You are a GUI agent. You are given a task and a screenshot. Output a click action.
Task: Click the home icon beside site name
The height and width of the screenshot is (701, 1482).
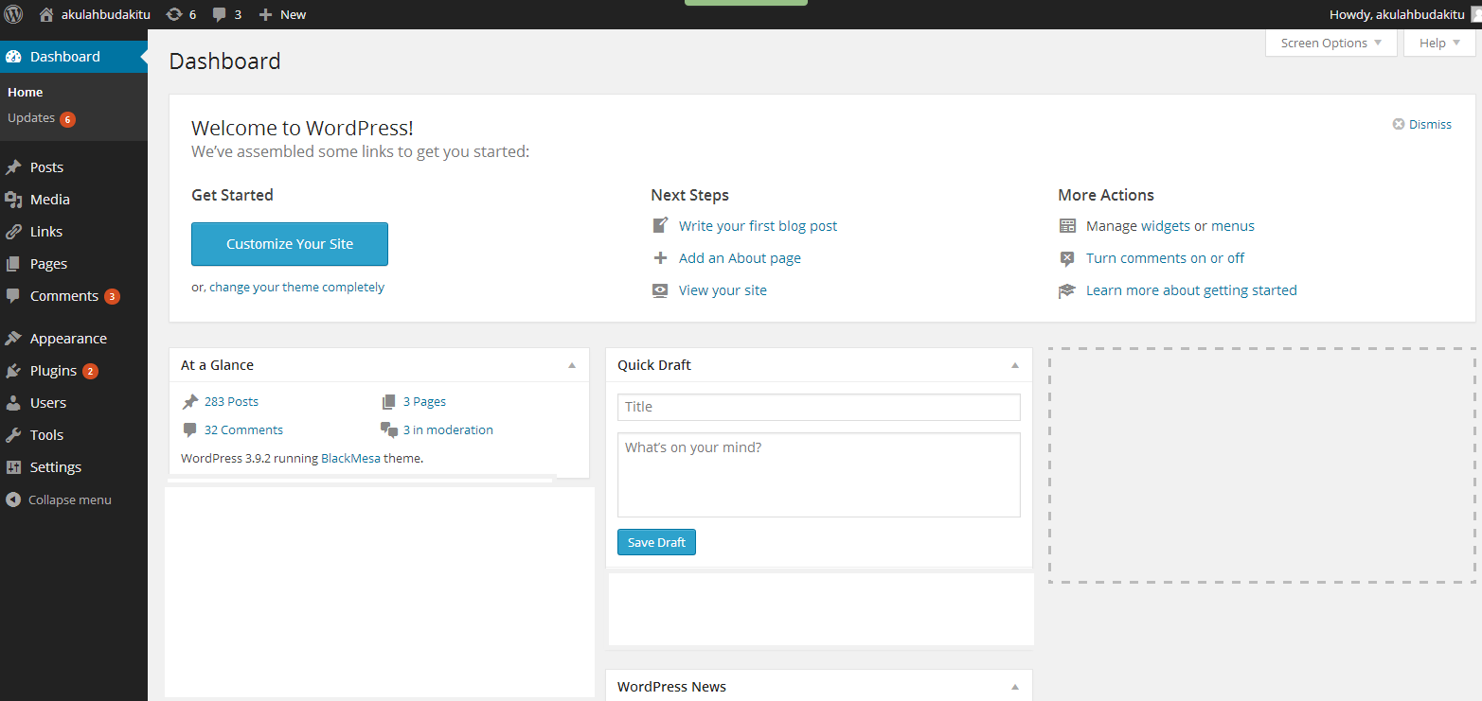coord(46,14)
